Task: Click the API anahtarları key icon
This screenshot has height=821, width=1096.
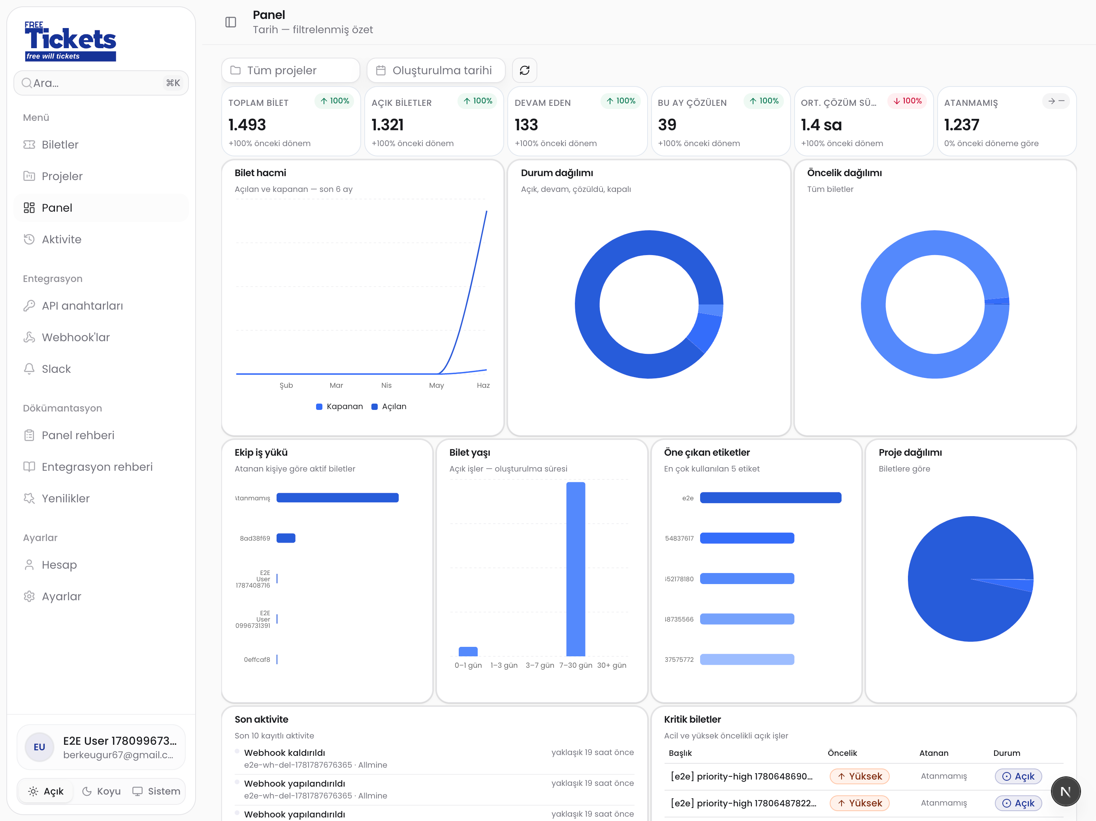Action: point(29,306)
